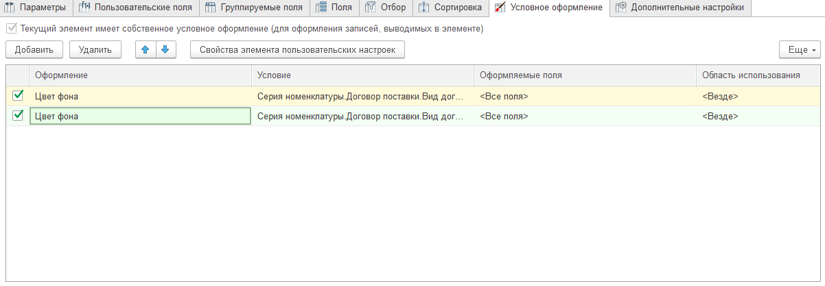Click <Везде> in the first row

click(x=720, y=97)
